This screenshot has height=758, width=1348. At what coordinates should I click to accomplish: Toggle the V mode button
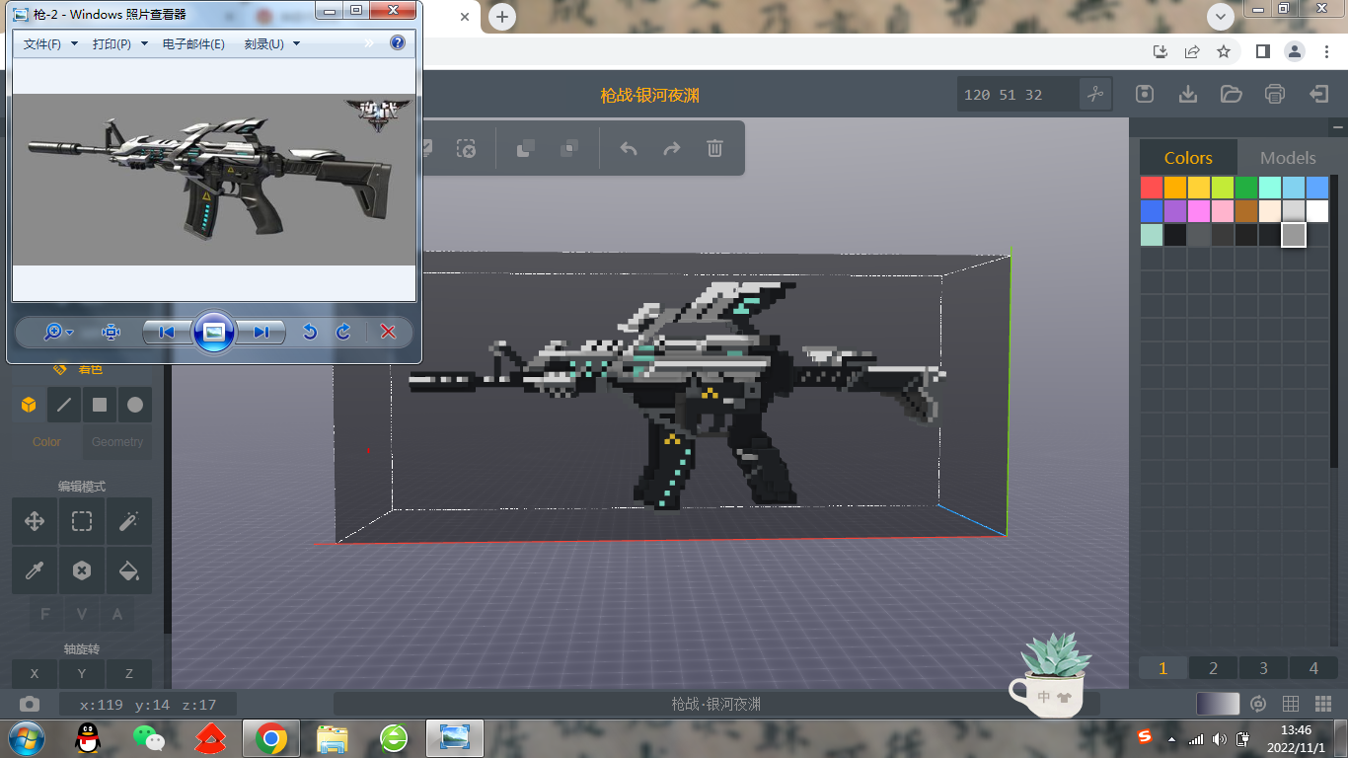click(82, 615)
